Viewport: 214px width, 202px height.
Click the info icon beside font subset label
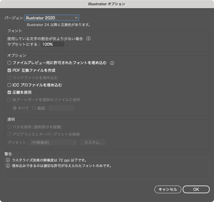(x=88, y=38)
